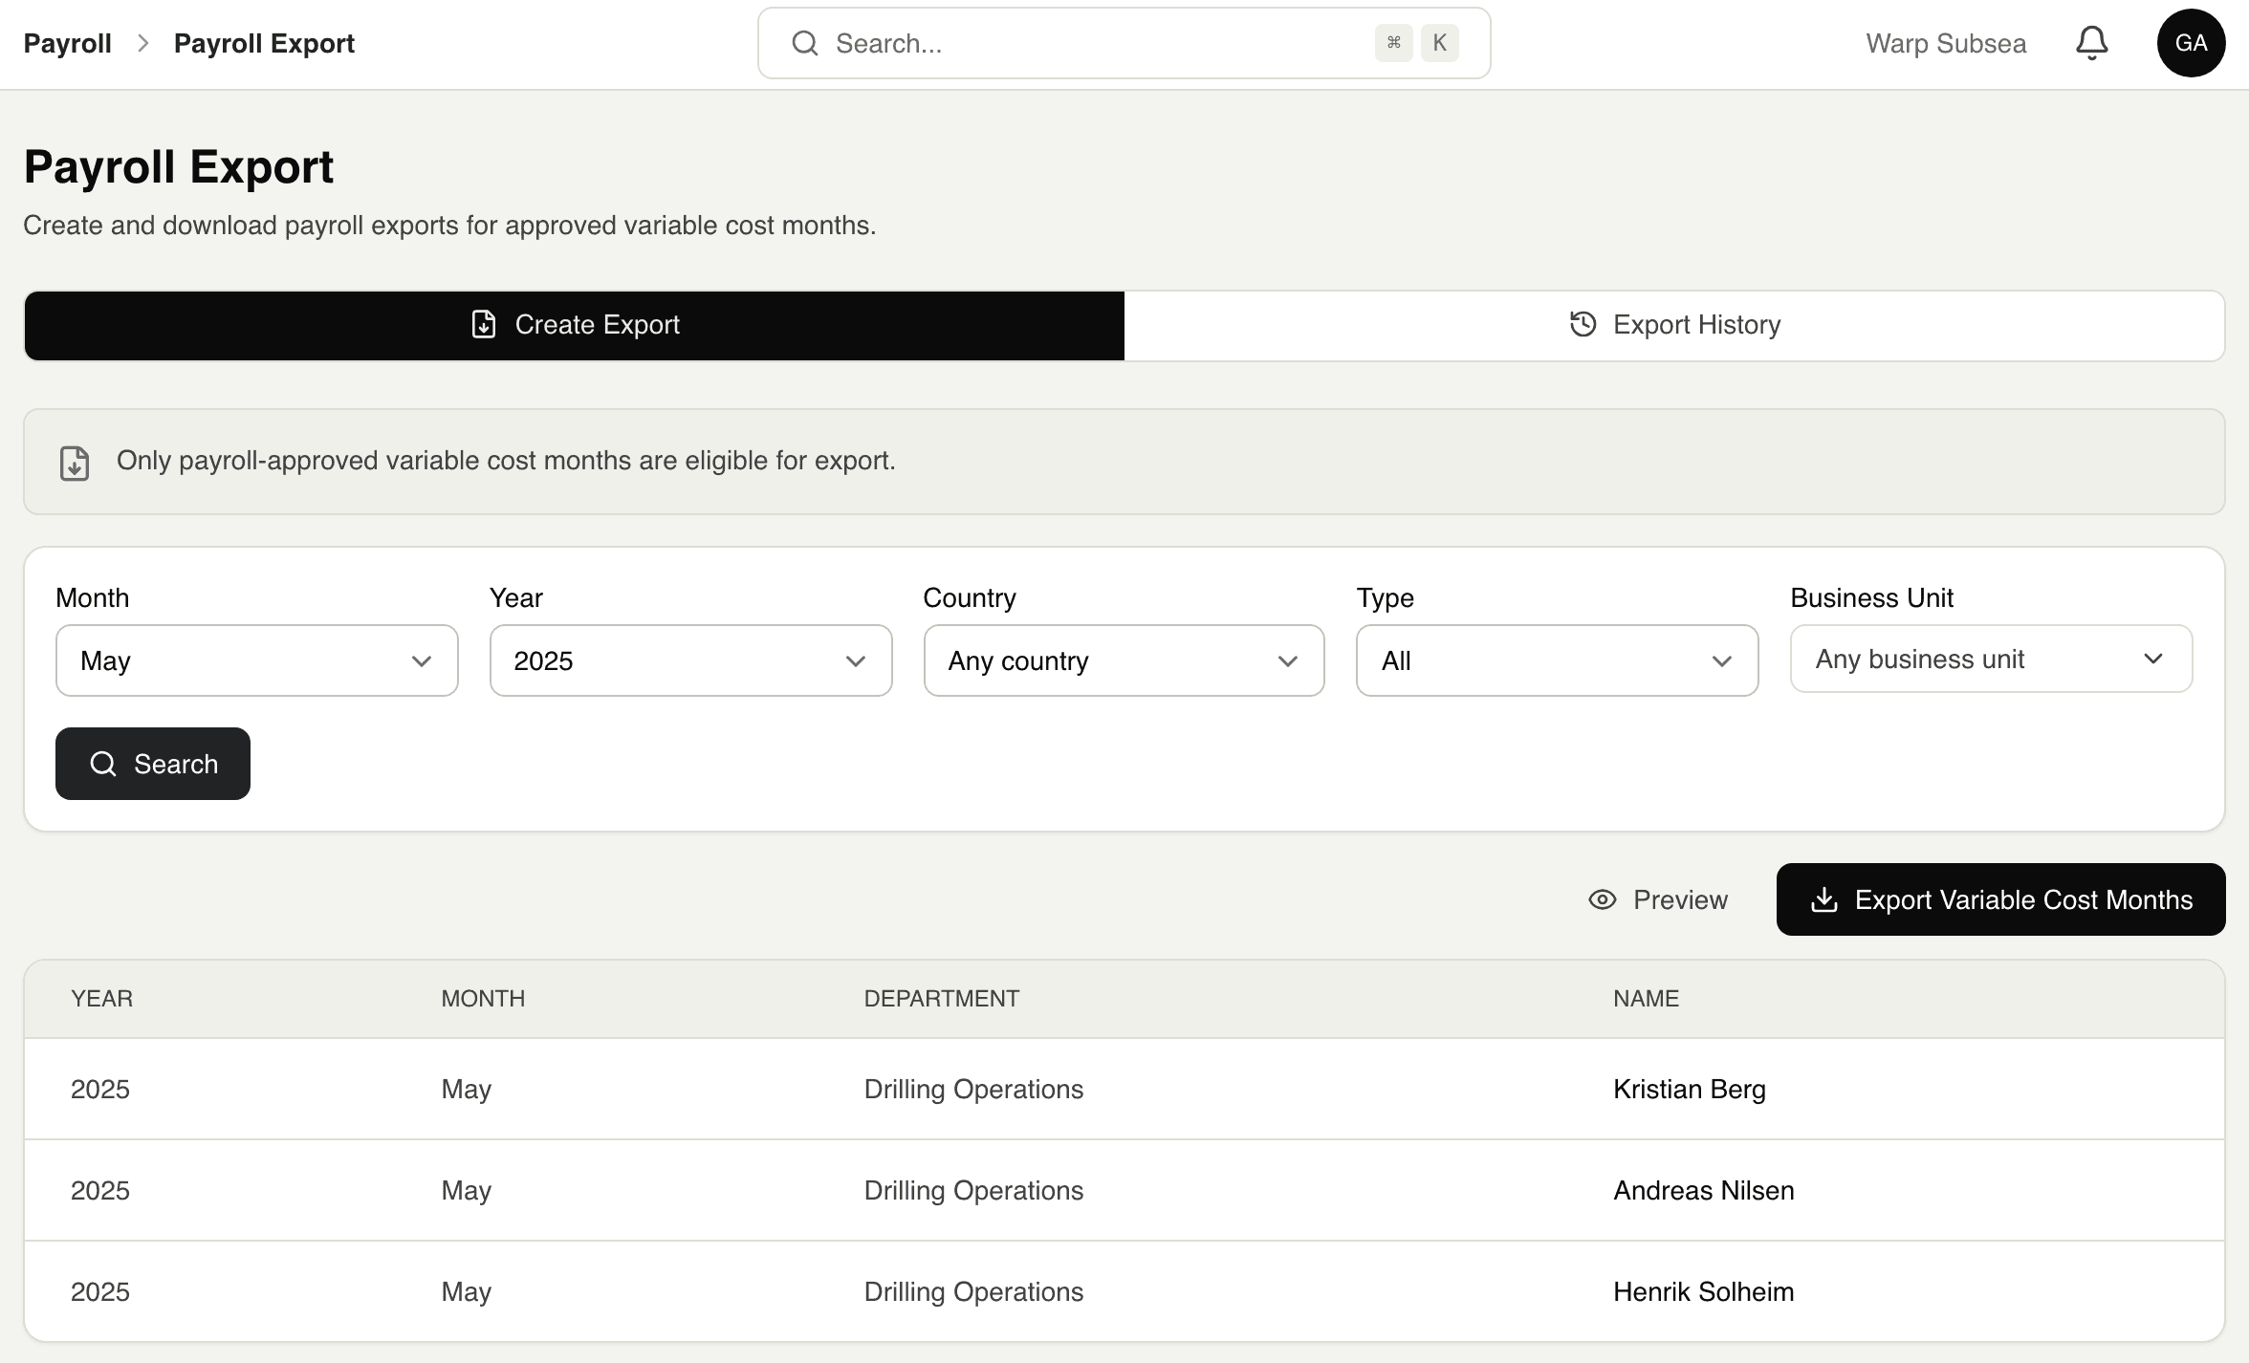Click the DEPARTMENT column header
This screenshot has height=1363, width=2249.
point(942,999)
